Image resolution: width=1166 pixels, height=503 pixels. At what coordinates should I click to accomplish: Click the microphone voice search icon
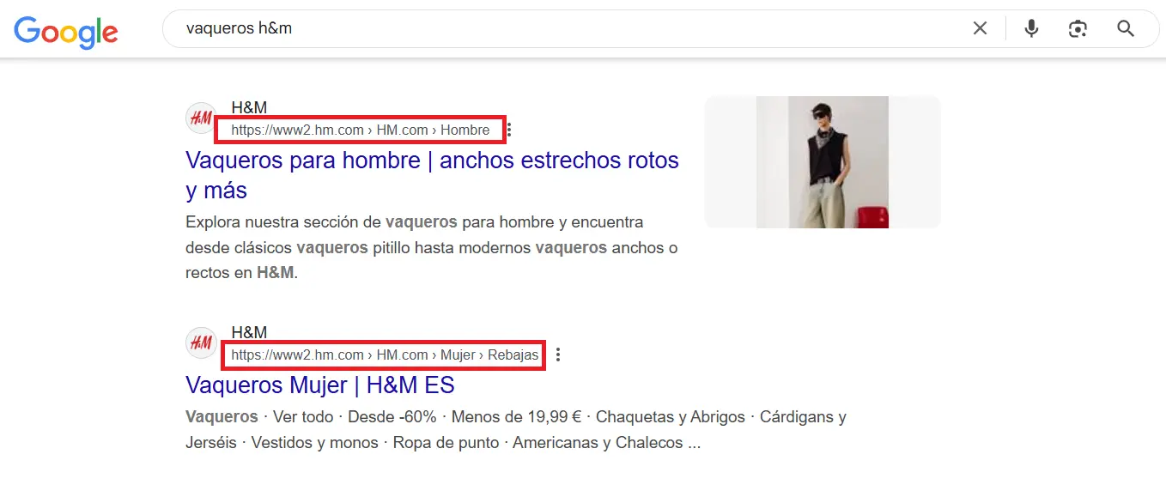1030,27
